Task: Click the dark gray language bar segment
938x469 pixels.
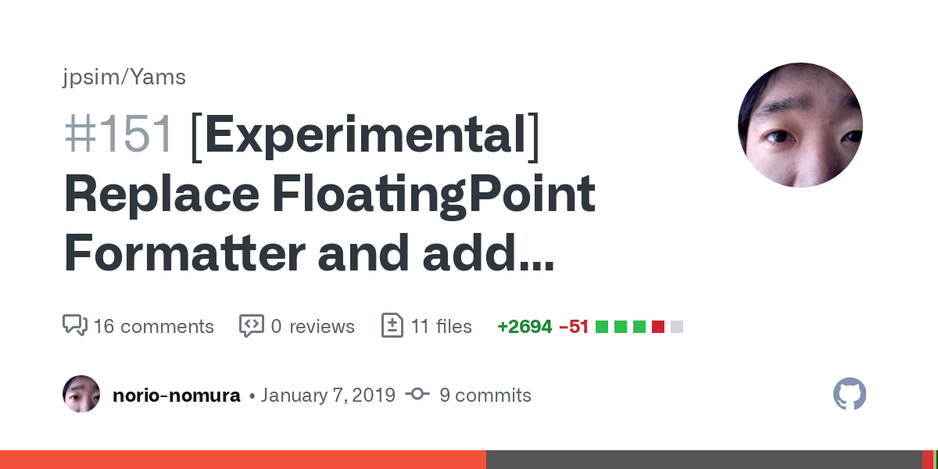Action: (703, 460)
